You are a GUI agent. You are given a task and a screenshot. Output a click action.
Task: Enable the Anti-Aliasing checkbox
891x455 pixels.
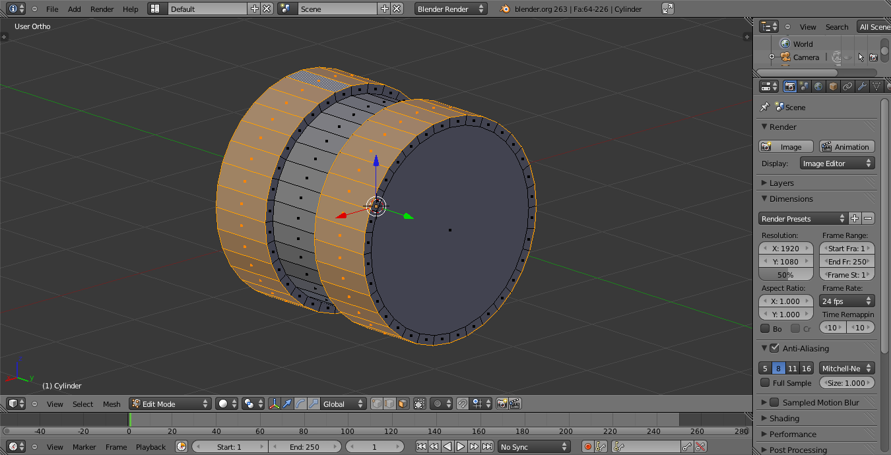pyautogui.click(x=775, y=348)
